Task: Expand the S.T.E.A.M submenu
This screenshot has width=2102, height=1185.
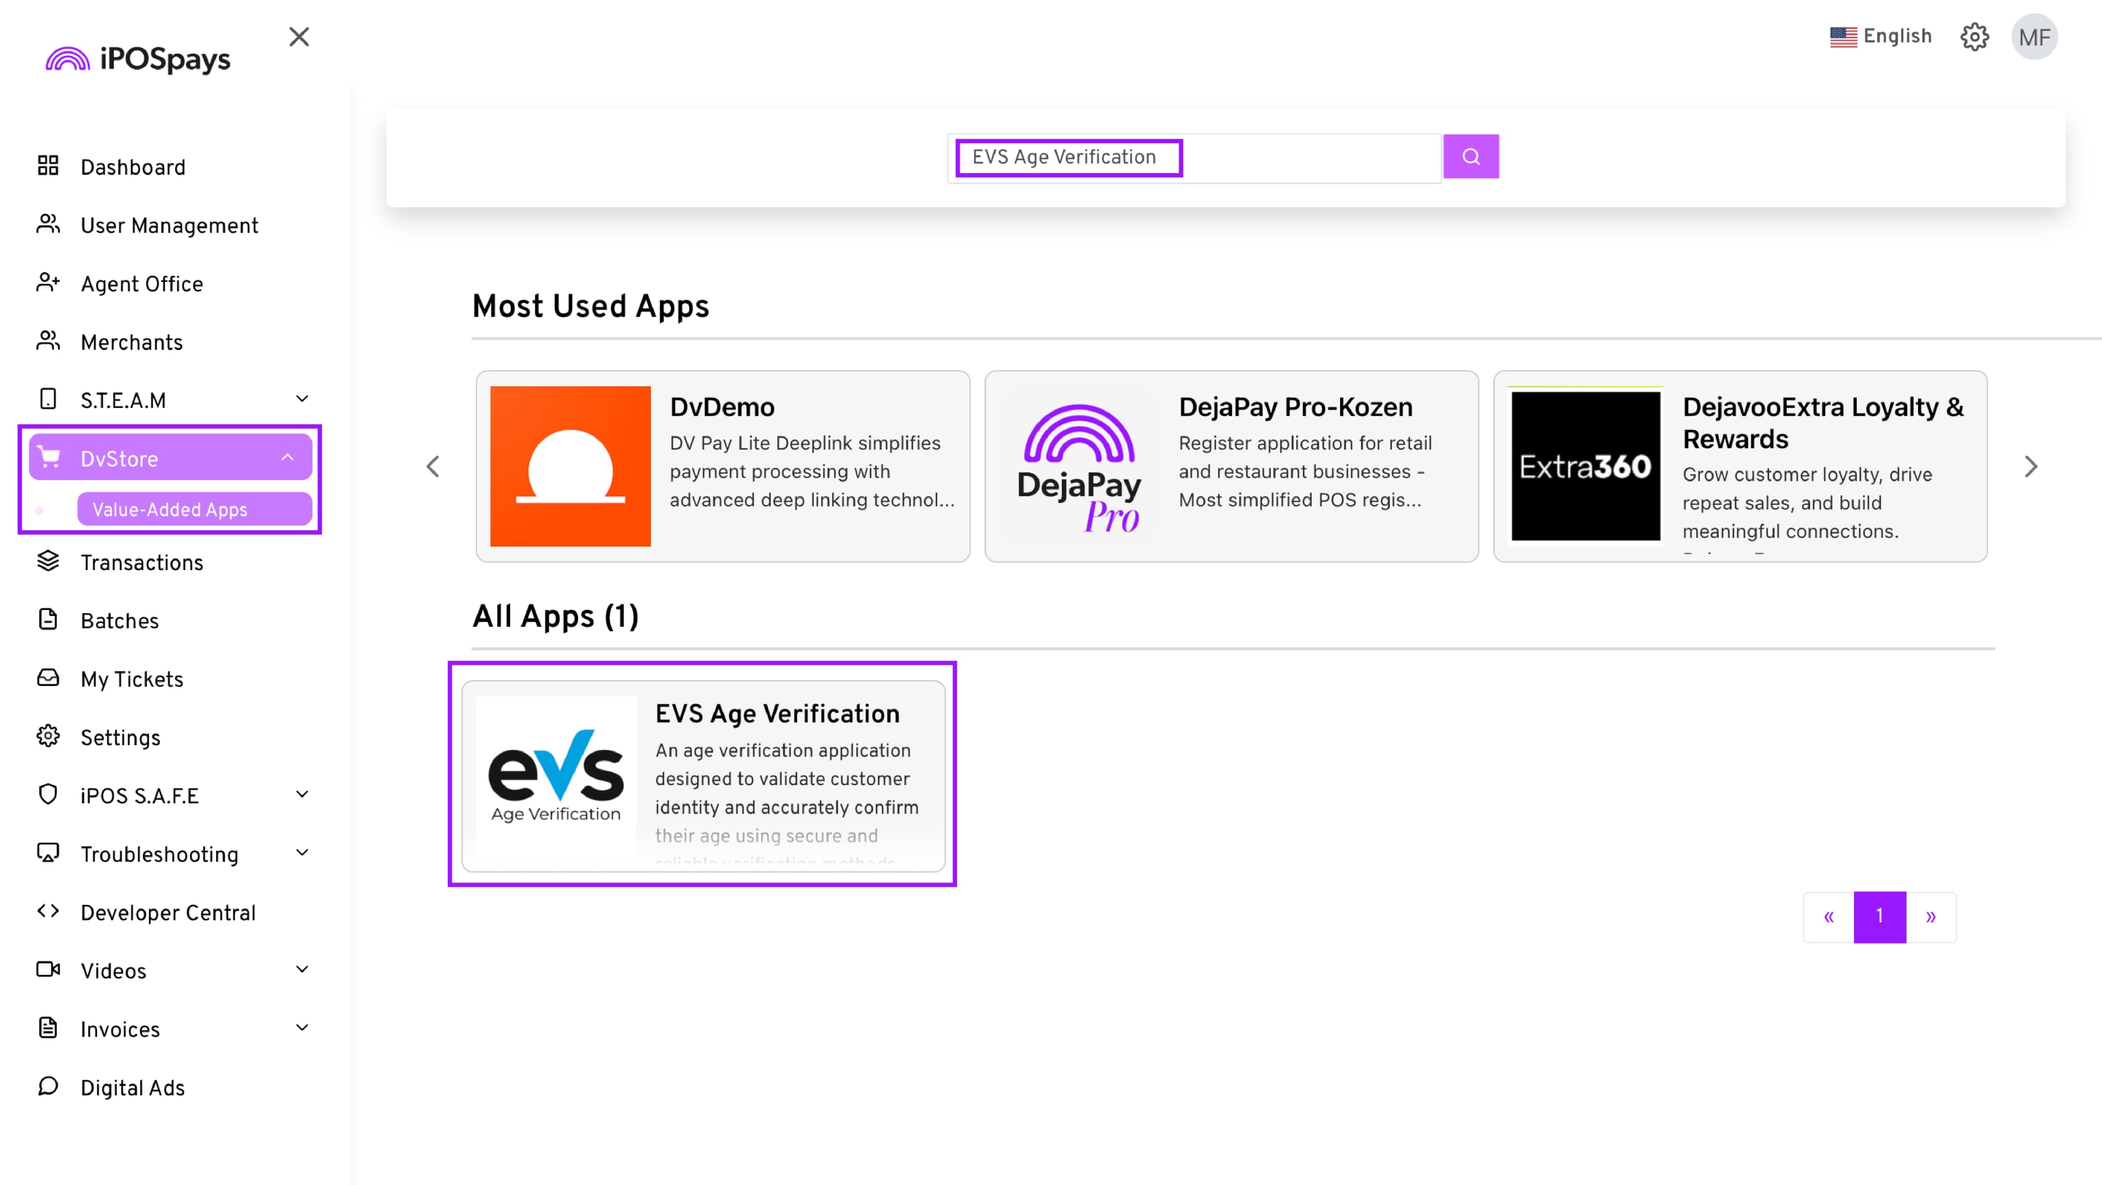Action: click(x=302, y=399)
